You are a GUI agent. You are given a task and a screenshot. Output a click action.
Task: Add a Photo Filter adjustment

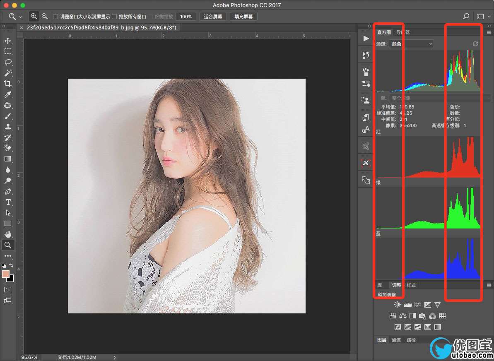422,315
